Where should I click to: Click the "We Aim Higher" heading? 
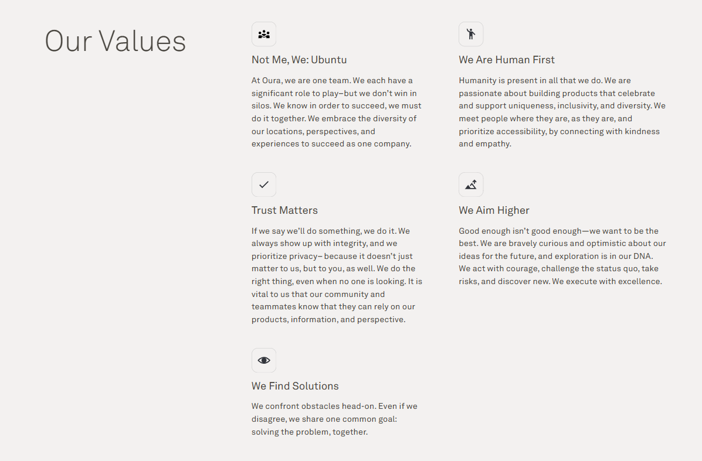click(494, 210)
